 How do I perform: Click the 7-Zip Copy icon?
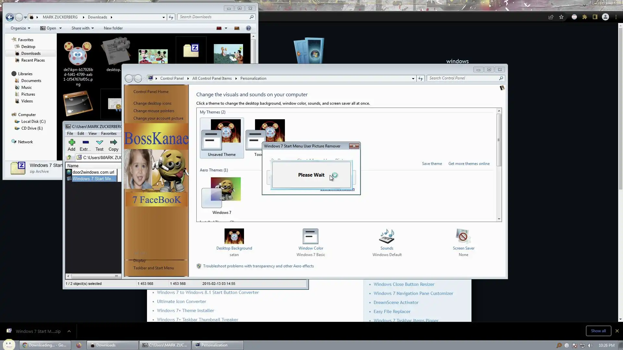(113, 145)
